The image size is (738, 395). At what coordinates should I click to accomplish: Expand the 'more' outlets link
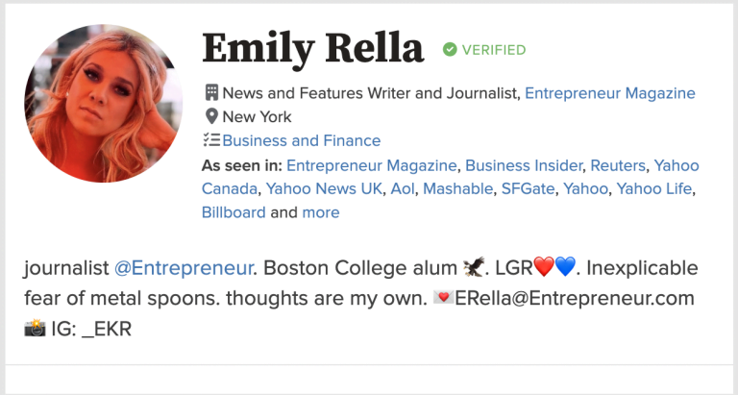point(321,212)
